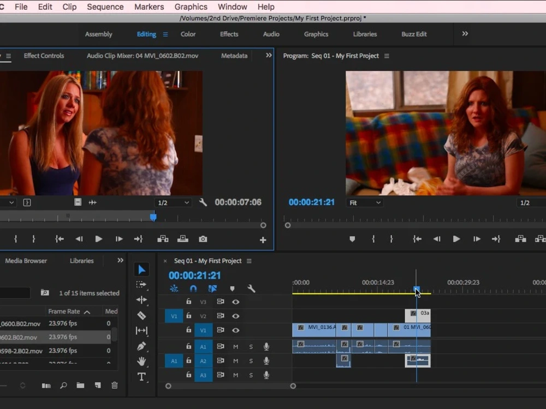Viewport: 546px width, 409px height.
Task: Play the Program monitor sequence
Action: [456, 239]
